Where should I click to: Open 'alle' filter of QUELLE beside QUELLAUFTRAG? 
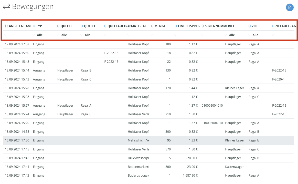88,35
